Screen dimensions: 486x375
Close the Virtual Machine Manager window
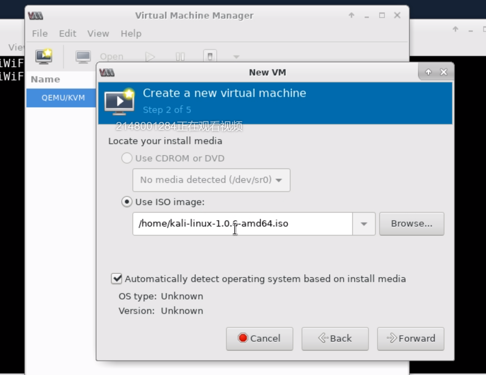(397, 15)
